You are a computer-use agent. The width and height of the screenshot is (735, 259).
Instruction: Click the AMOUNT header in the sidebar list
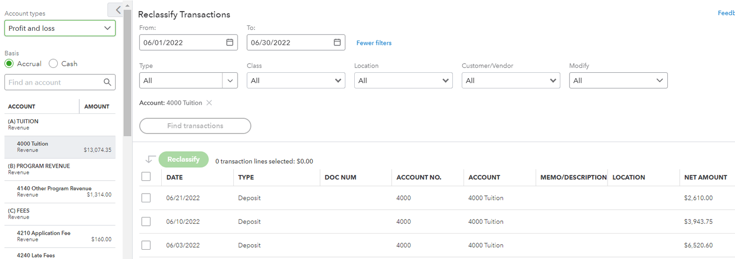[97, 107]
